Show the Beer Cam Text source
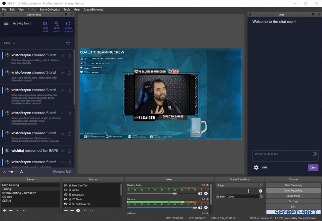 (x=66, y=185)
